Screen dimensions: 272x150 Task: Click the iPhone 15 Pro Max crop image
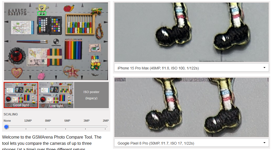coord(191,32)
